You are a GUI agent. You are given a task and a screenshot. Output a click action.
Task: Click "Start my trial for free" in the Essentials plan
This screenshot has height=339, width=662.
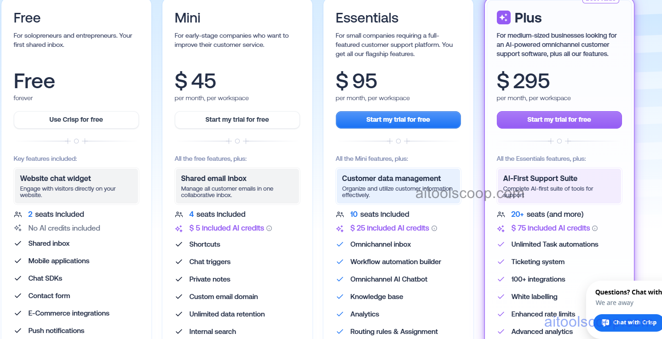pyautogui.click(x=398, y=119)
